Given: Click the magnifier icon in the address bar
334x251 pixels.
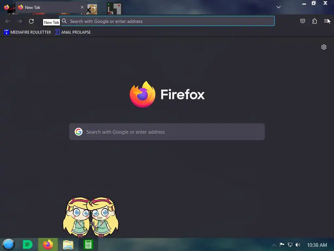Looking at the screenshot, I should [64, 21].
